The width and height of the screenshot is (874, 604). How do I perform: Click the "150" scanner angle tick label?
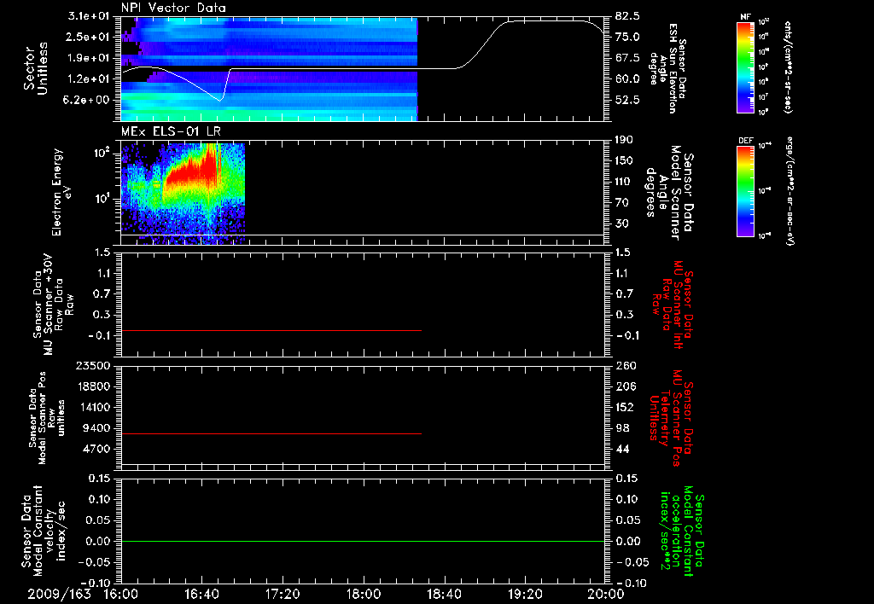click(x=624, y=161)
